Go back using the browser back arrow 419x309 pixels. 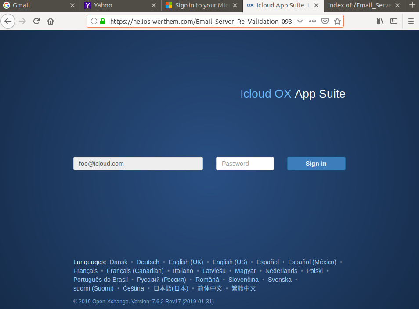point(8,21)
